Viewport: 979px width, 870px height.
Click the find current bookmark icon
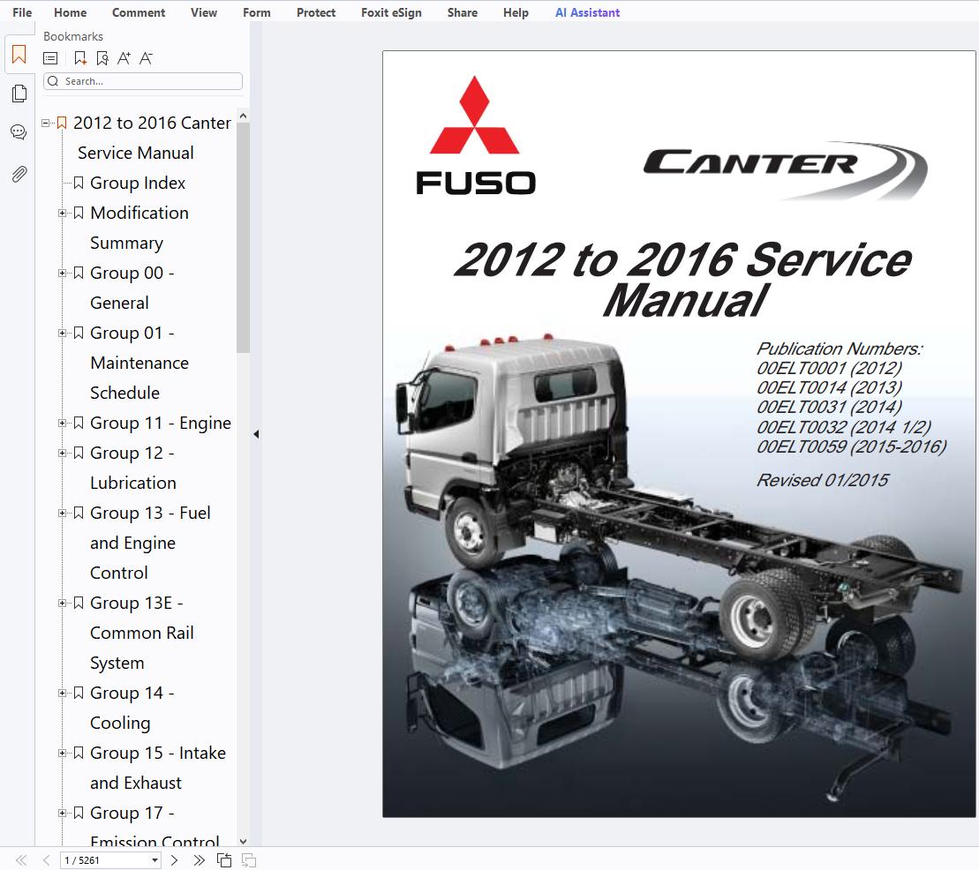click(x=102, y=58)
